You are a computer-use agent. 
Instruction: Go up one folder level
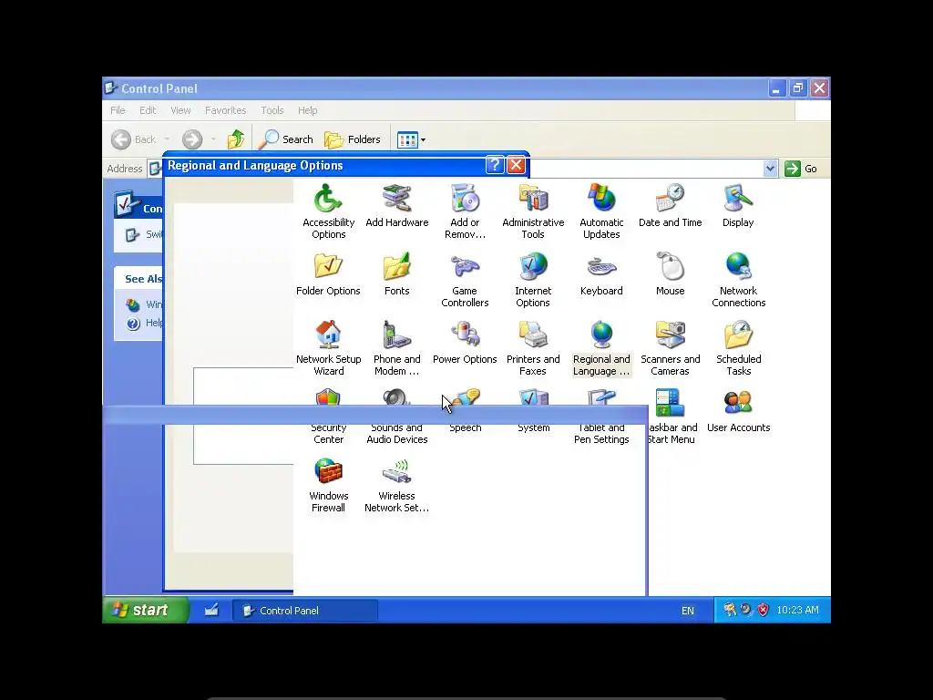click(x=236, y=139)
